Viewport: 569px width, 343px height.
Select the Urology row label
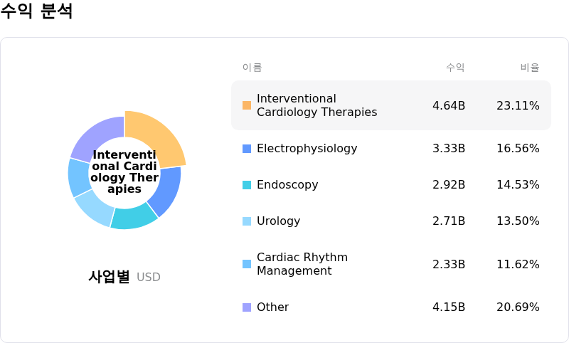(x=278, y=221)
